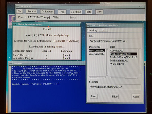152x114 pixels.
Task: Open the Acquire menu
Action: pyautogui.click(x=31, y=12)
